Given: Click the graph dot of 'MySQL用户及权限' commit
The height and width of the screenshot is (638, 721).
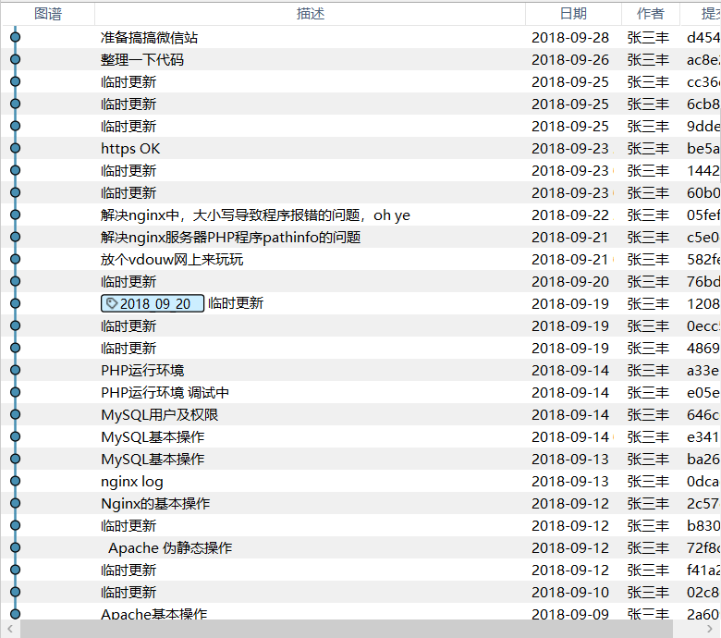Looking at the screenshot, I should pos(15,415).
